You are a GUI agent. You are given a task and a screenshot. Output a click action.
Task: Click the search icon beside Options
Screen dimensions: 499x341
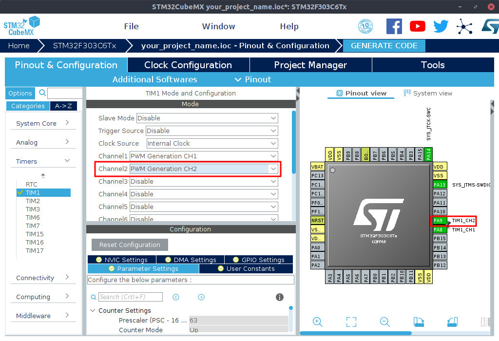coord(42,93)
